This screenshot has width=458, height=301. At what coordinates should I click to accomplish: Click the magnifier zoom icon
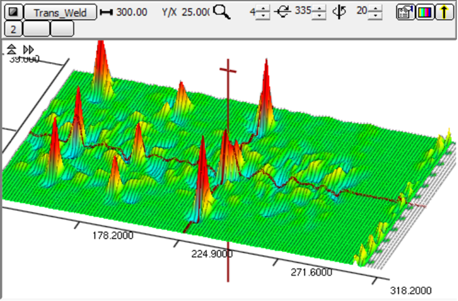pos(222,12)
